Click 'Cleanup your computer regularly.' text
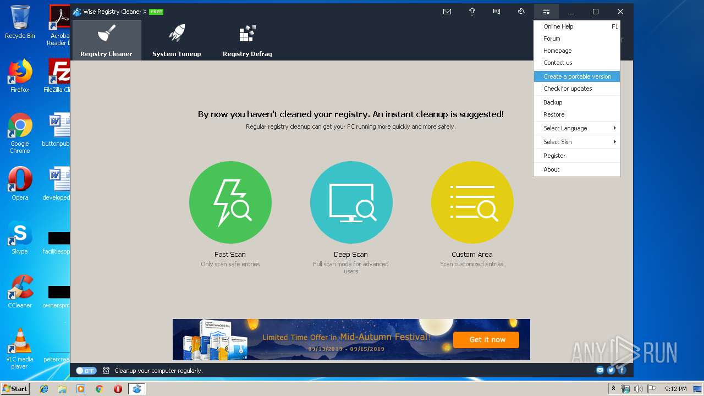704x396 pixels. point(158,371)
